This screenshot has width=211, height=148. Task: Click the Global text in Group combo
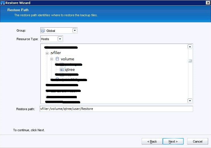pyautogui.click(x=51, y=31)
